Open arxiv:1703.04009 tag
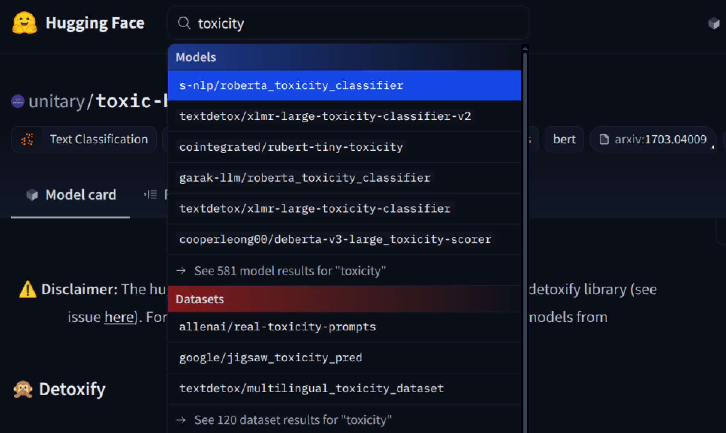Image resolution: width=726 pixels, height=433 pixels. 652,140
